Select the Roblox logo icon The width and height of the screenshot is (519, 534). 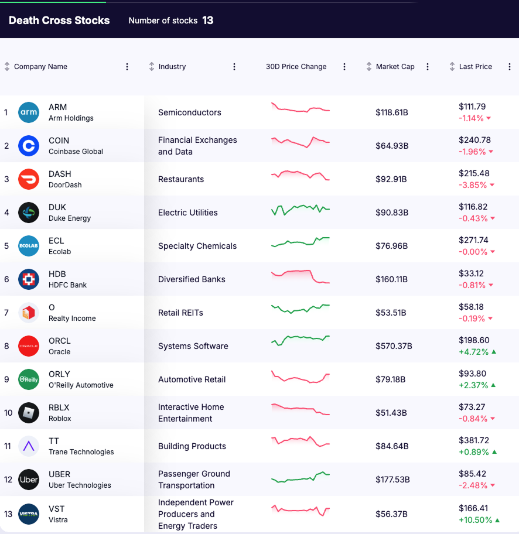coord(29,413)
